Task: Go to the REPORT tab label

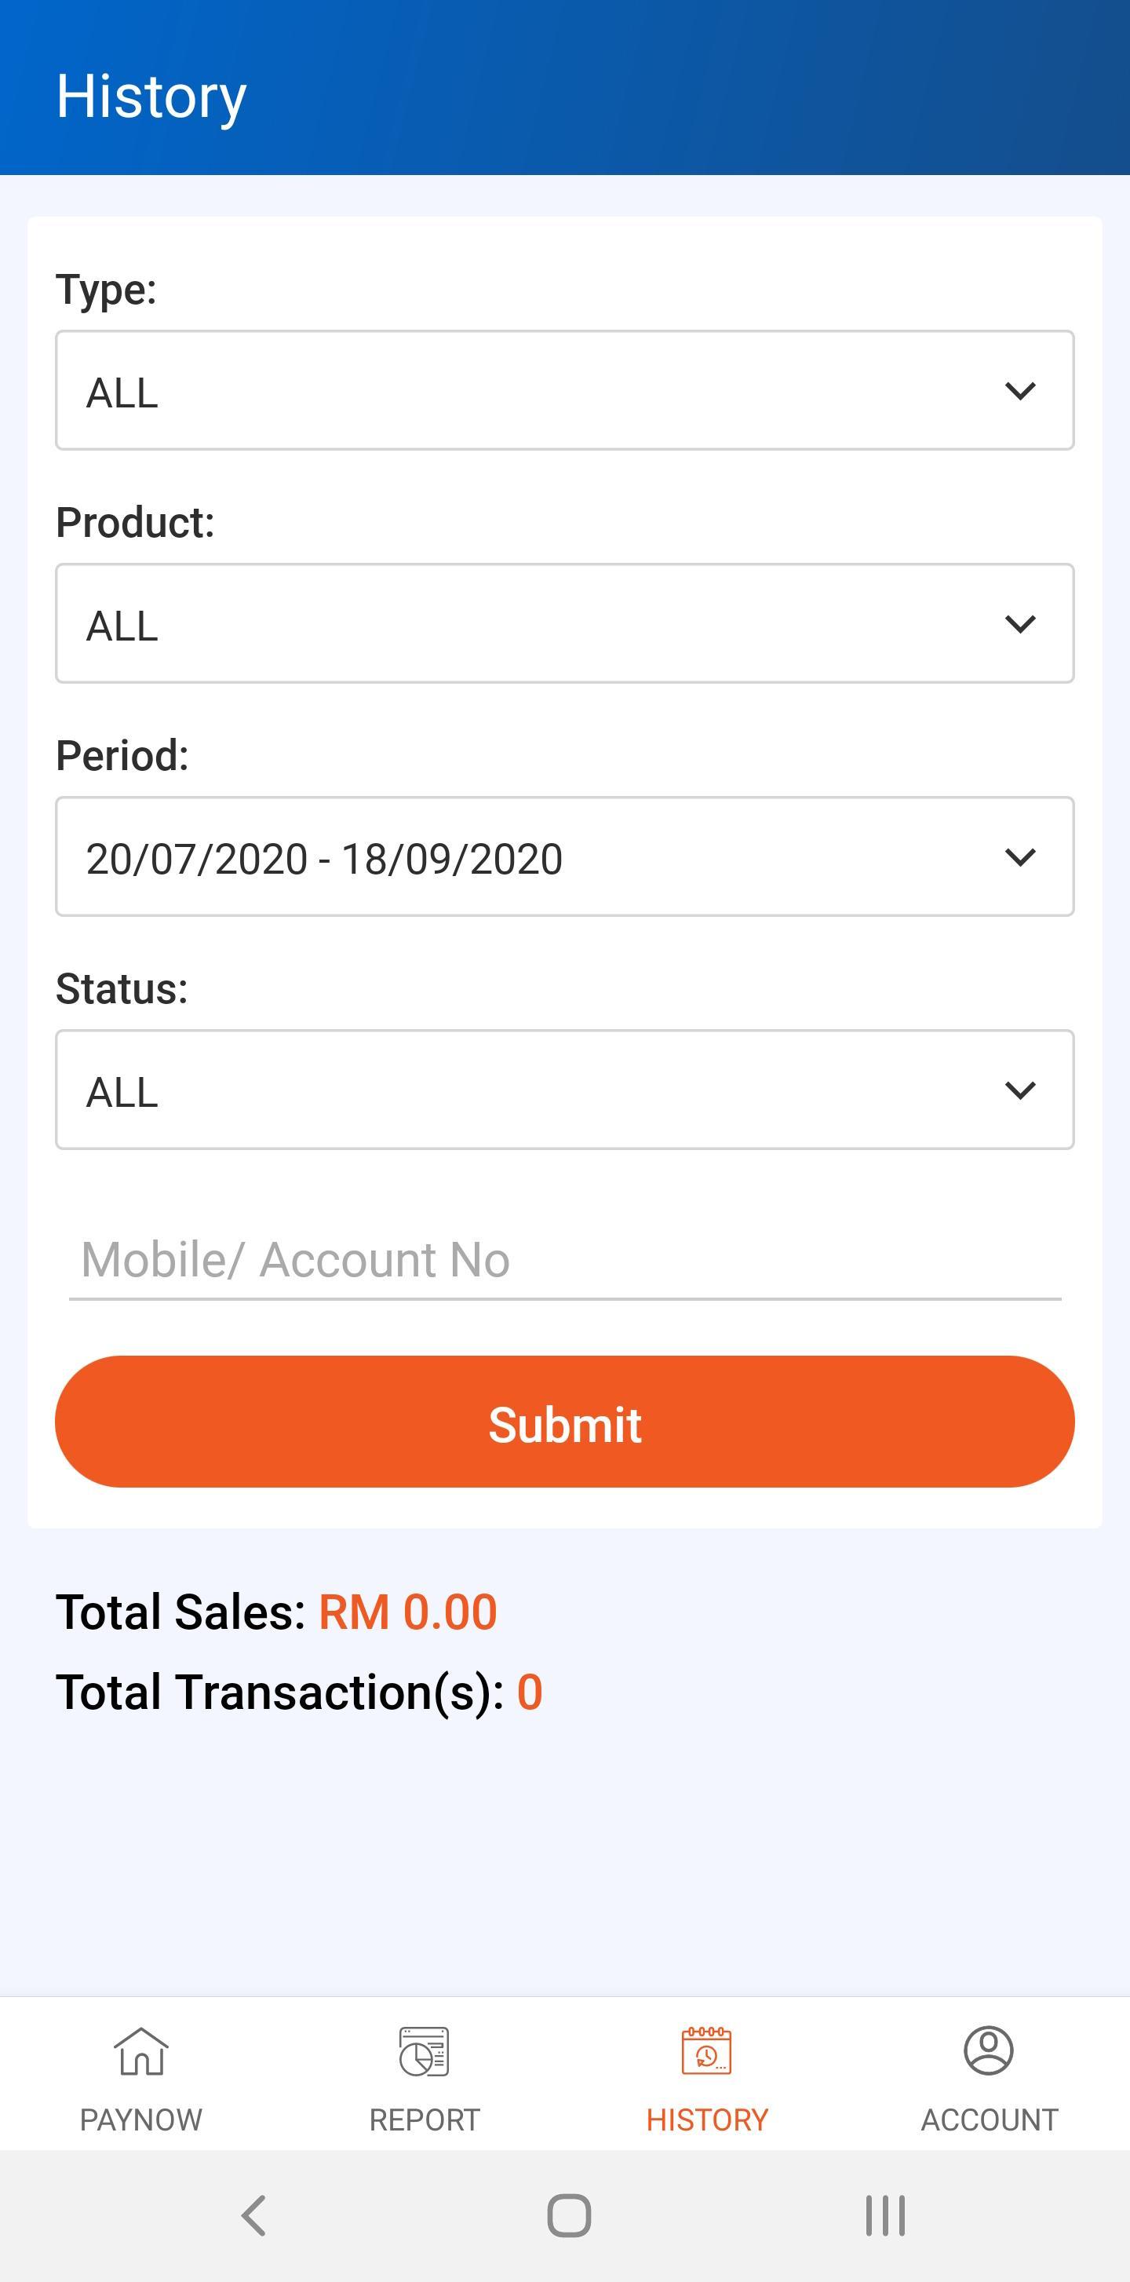Action: pos(425,2120)
